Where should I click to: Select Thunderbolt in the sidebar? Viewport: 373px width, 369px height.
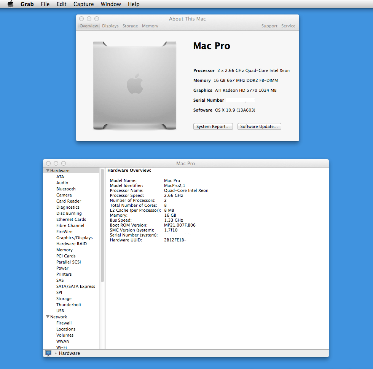coord(69,305)
